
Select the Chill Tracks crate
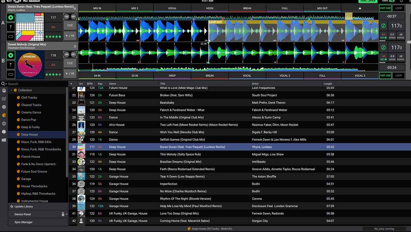29,98
